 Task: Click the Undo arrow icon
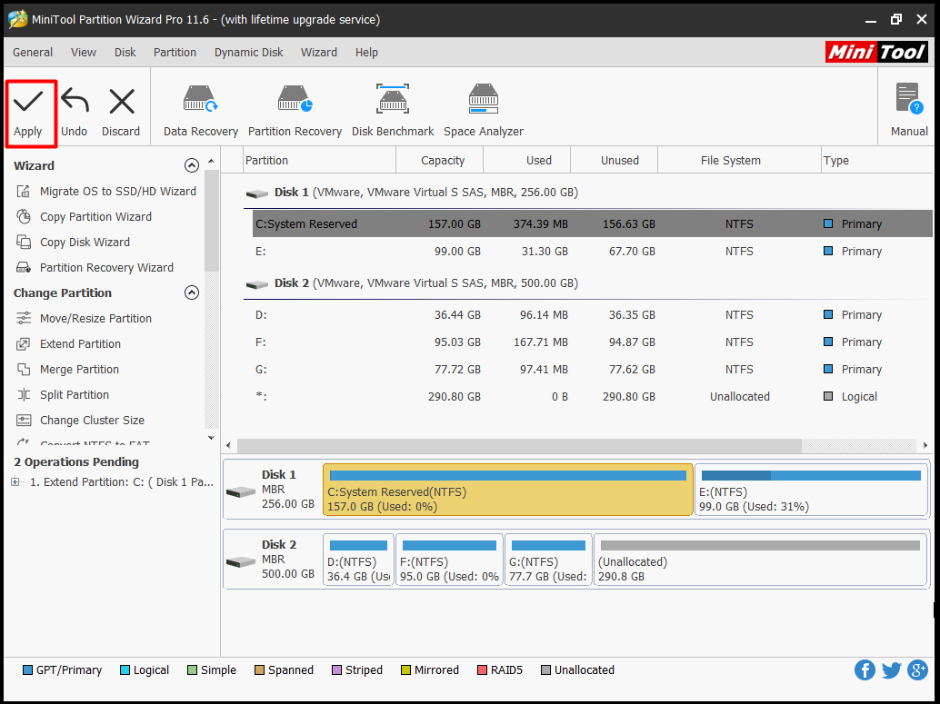point(74,102)
